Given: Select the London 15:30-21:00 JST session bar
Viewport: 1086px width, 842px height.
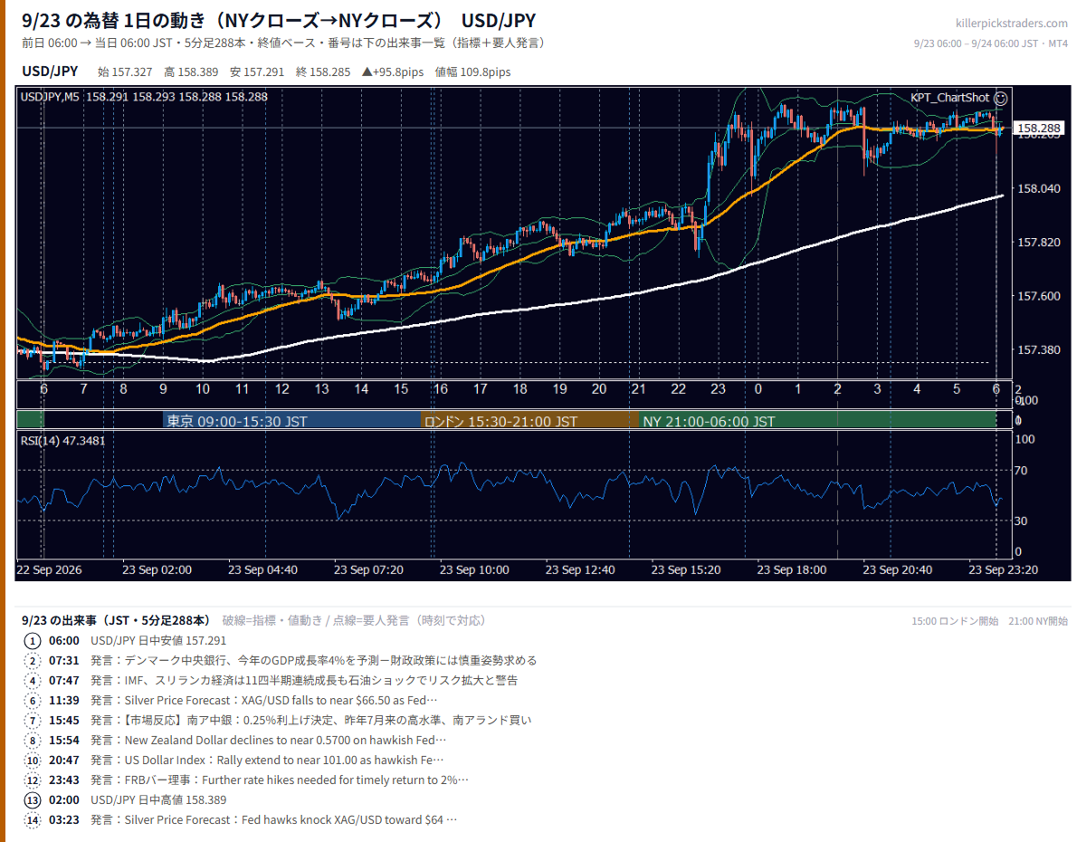Looking at the screenshot, I should [529, 421].
